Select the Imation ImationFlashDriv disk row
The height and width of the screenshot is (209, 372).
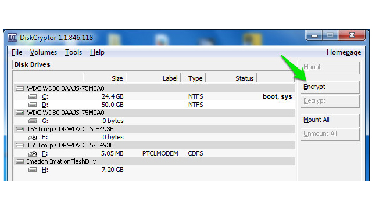pos(155,161)
